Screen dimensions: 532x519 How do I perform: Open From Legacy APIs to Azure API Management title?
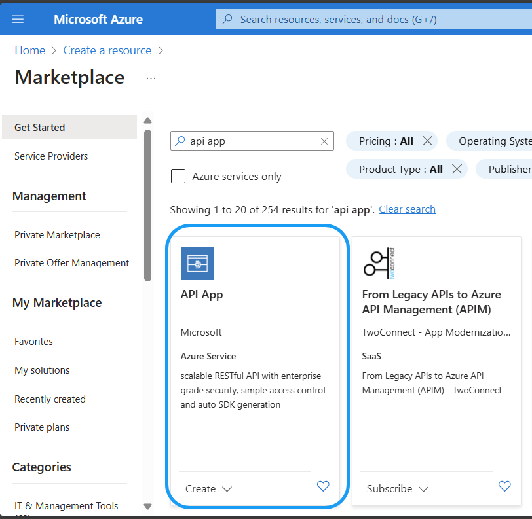point(431,302)
